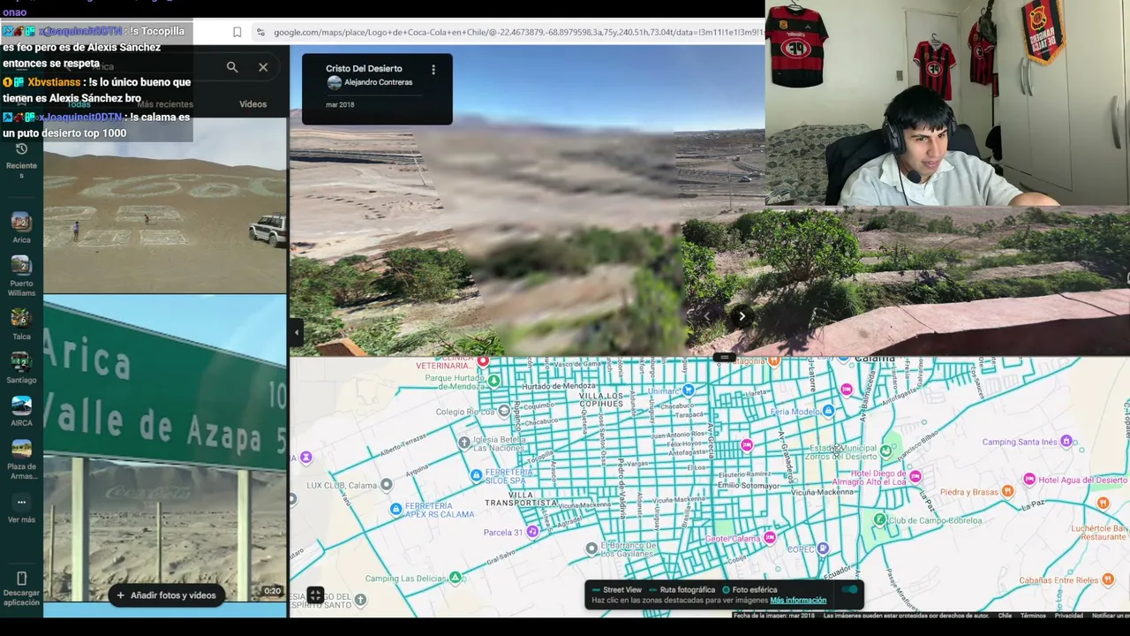1130x636 pixels.
Task: Select Talca in the recent places sidebar
Action: click(21, 323)
